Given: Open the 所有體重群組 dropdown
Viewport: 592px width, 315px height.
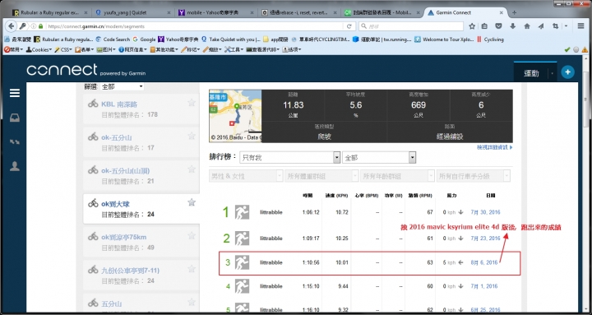Looking at the screenshot, I should pos(321,176).
